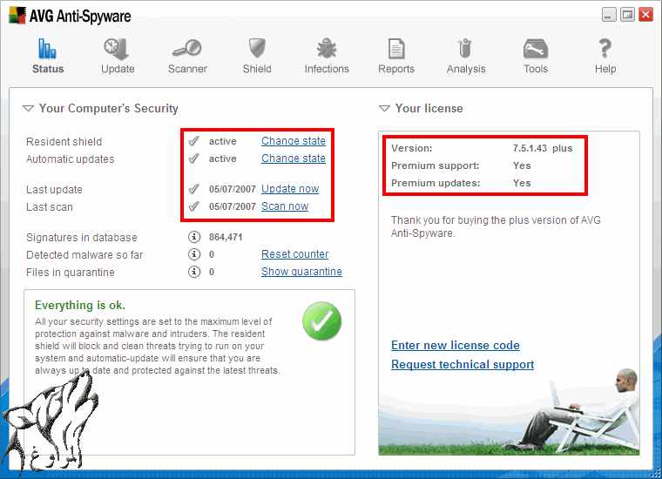Select the Analysis label in navigation
The image size is (662, 479).
pyautogui.click(x=466, y=69)
